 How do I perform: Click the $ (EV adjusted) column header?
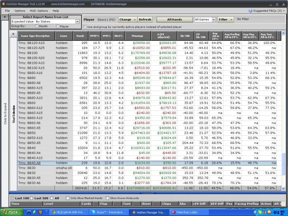pos(164,36)
